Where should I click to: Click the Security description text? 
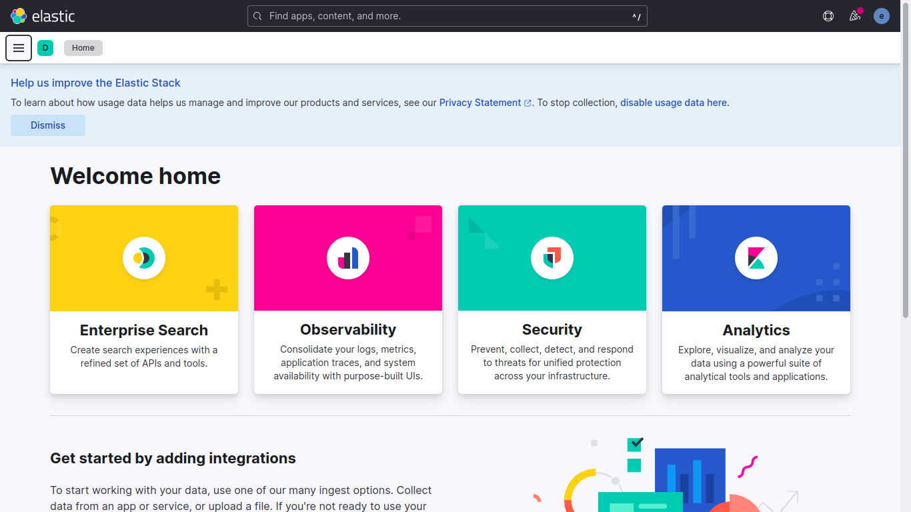click(552, 363)
